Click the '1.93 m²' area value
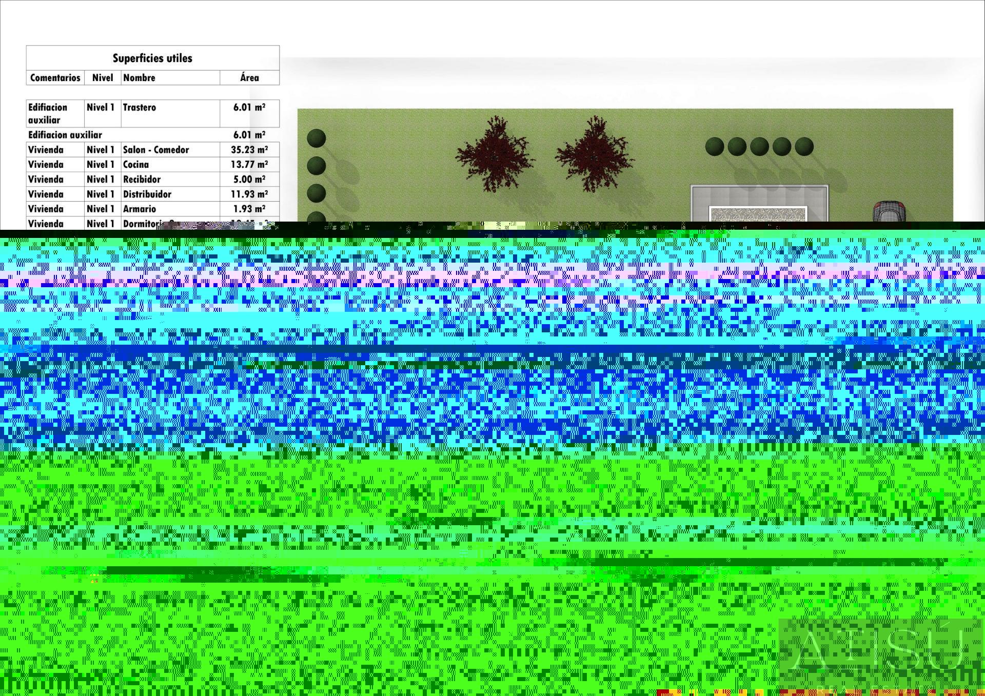Image resolution: width=985 pixels, height=696 pixels. click(x=249, y=209)
